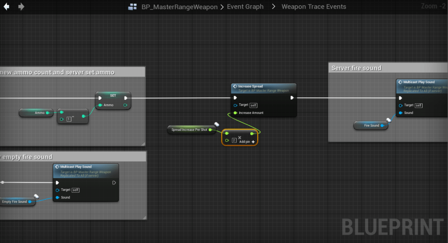Select the SET Ammo node header

[x=113, y=95]
